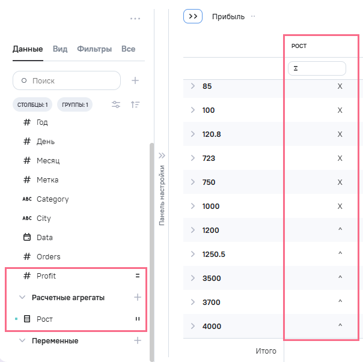
Task: Collapse the Переменные section
Action: 22,340
